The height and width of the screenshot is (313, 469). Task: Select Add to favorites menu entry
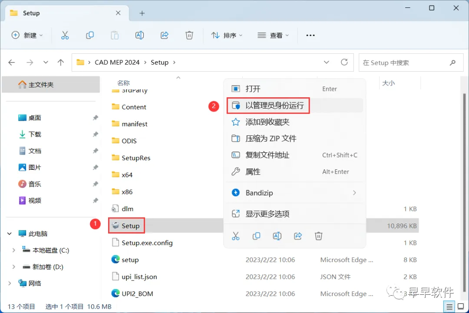tap(294, 122)
